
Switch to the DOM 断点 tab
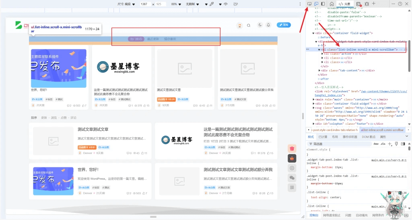pyautogui.click(x=369, y=137)
